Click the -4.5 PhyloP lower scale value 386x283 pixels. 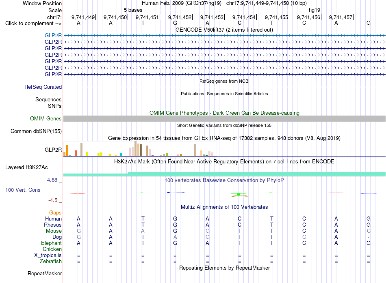(53, 200)
